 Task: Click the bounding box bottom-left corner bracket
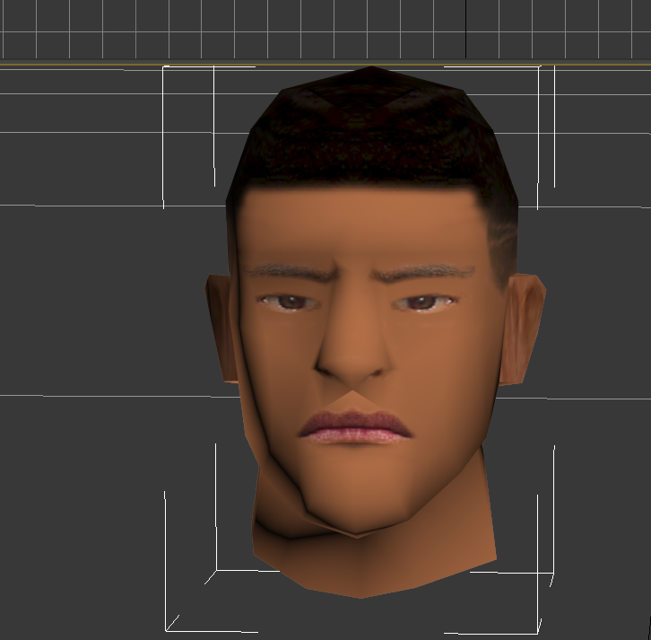point(168,627)
